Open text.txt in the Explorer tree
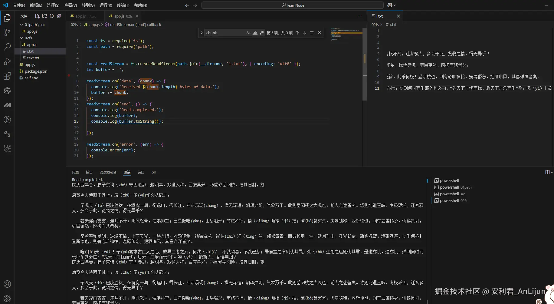Viewport: 554px width, 304px height. point(33,58)
